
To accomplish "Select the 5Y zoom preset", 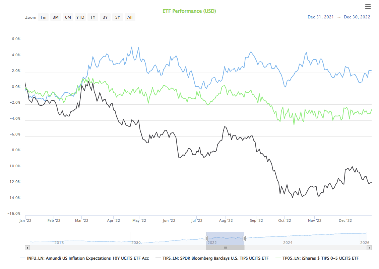I will coord(117,17).
